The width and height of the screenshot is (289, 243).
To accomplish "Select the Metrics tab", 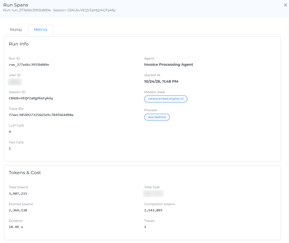I will click(41, 30).
